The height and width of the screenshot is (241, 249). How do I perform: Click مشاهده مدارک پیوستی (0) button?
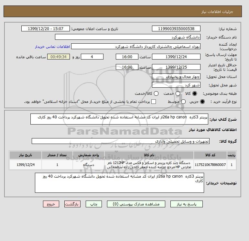click(136, 204)
